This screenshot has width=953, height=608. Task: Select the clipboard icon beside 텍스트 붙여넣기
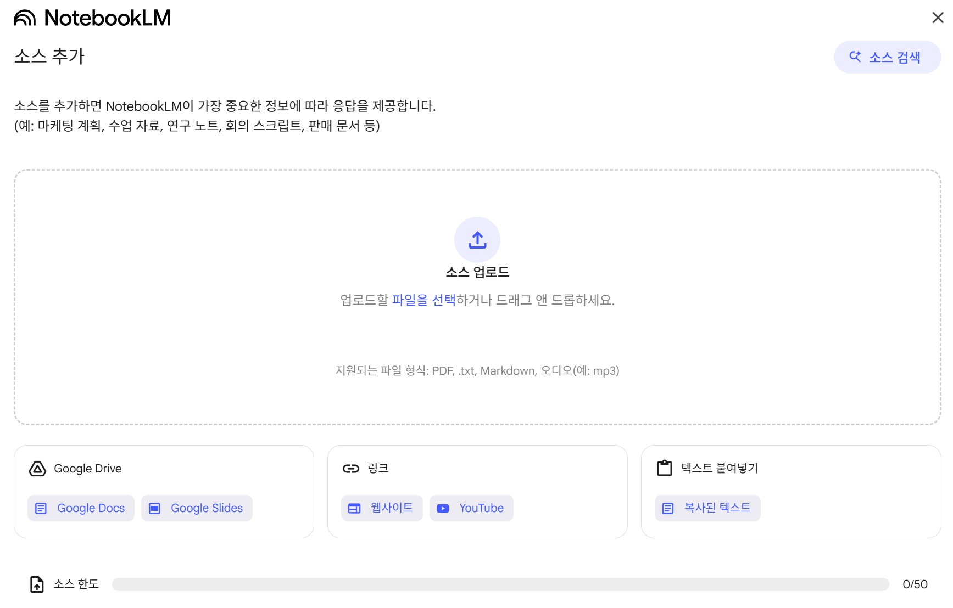coord(664,468)
